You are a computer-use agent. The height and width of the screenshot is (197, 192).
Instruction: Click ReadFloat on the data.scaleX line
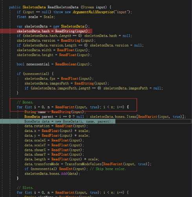coord(60,140)
